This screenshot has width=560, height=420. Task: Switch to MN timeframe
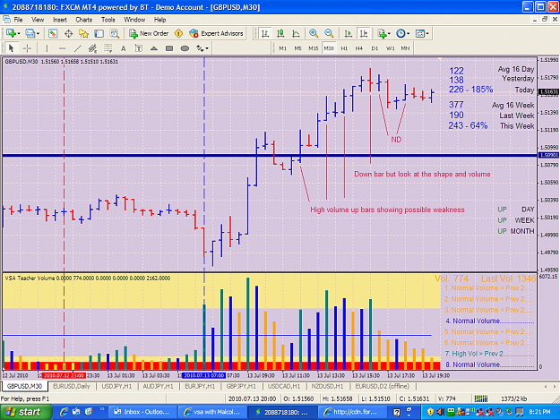point(405,48)
